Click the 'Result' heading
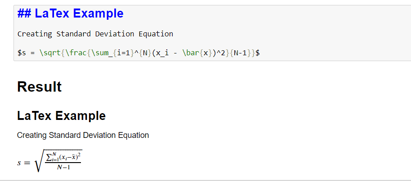 pos(39,87)
